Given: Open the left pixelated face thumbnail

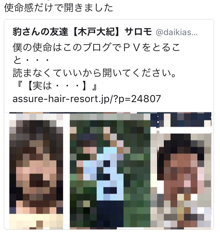Looking at the screenshot, I should coord(36,171).
